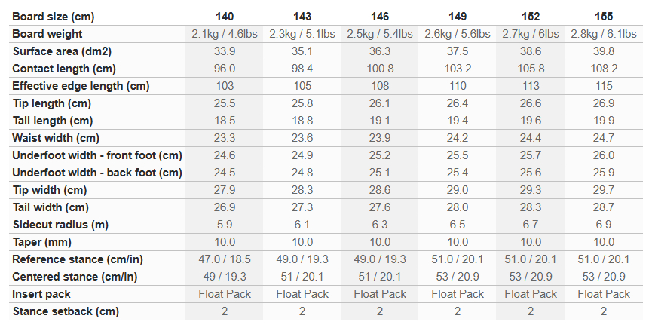Click the 140 board size column header
This screenshot has width=652, height=325.
click(225, 16)
